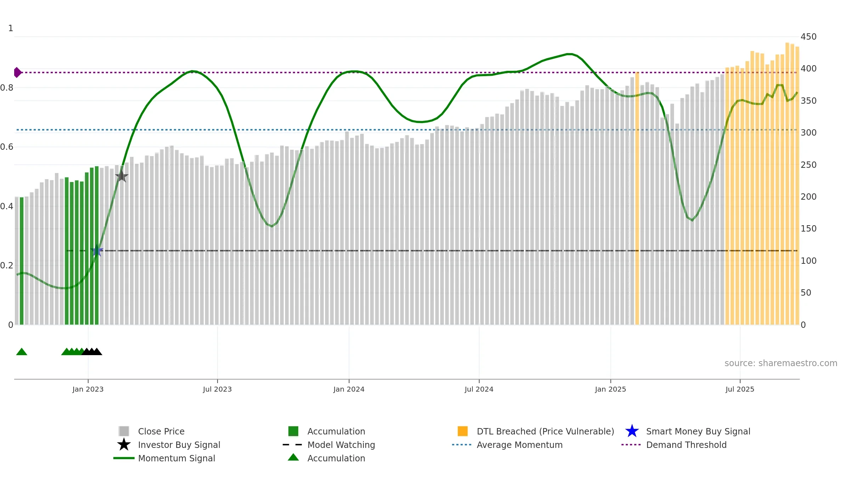Click the orange DTL Breached legend swatch

coord(463,431)
